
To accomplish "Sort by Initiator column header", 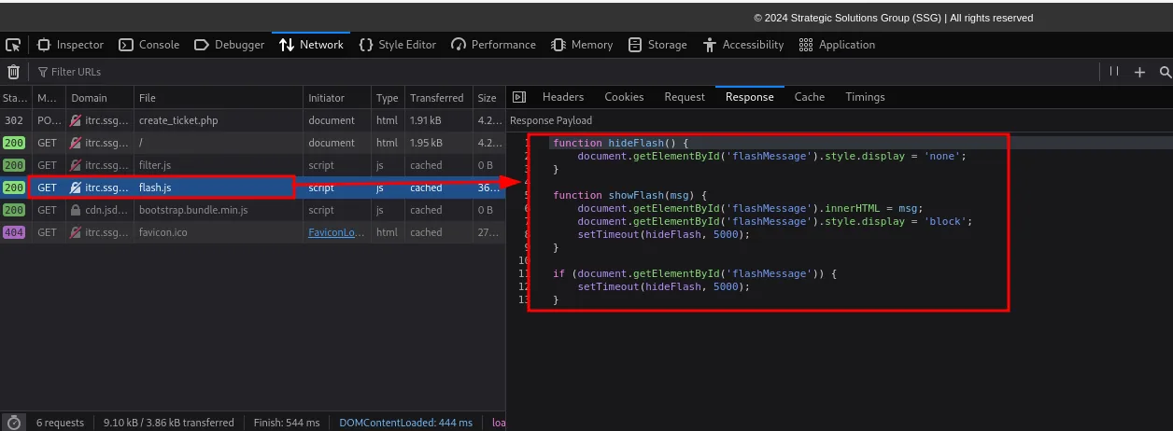I will [x=337, y=98].
